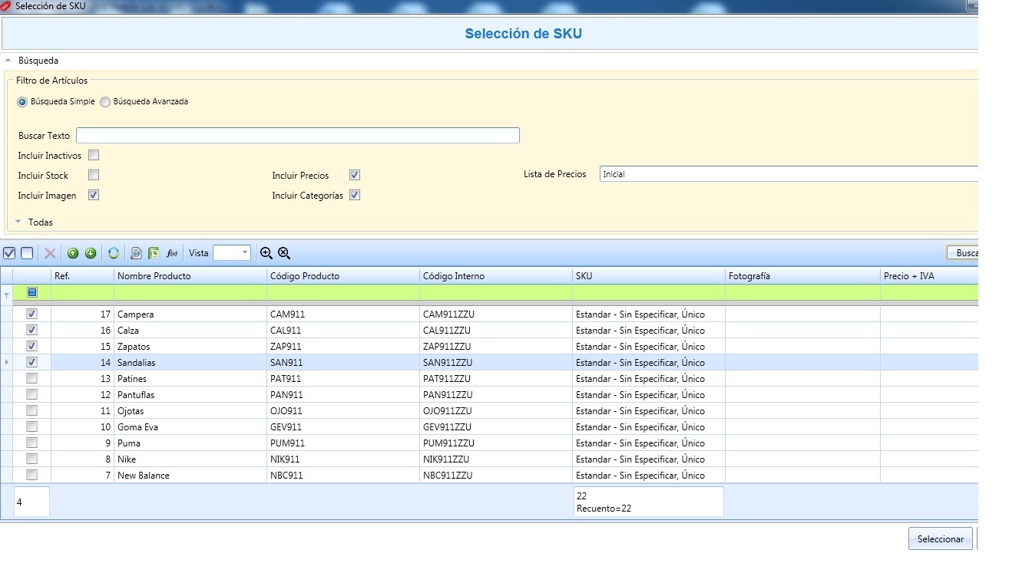
Task: Click the ZAP911 product code cell
Action: coord(343,346)
